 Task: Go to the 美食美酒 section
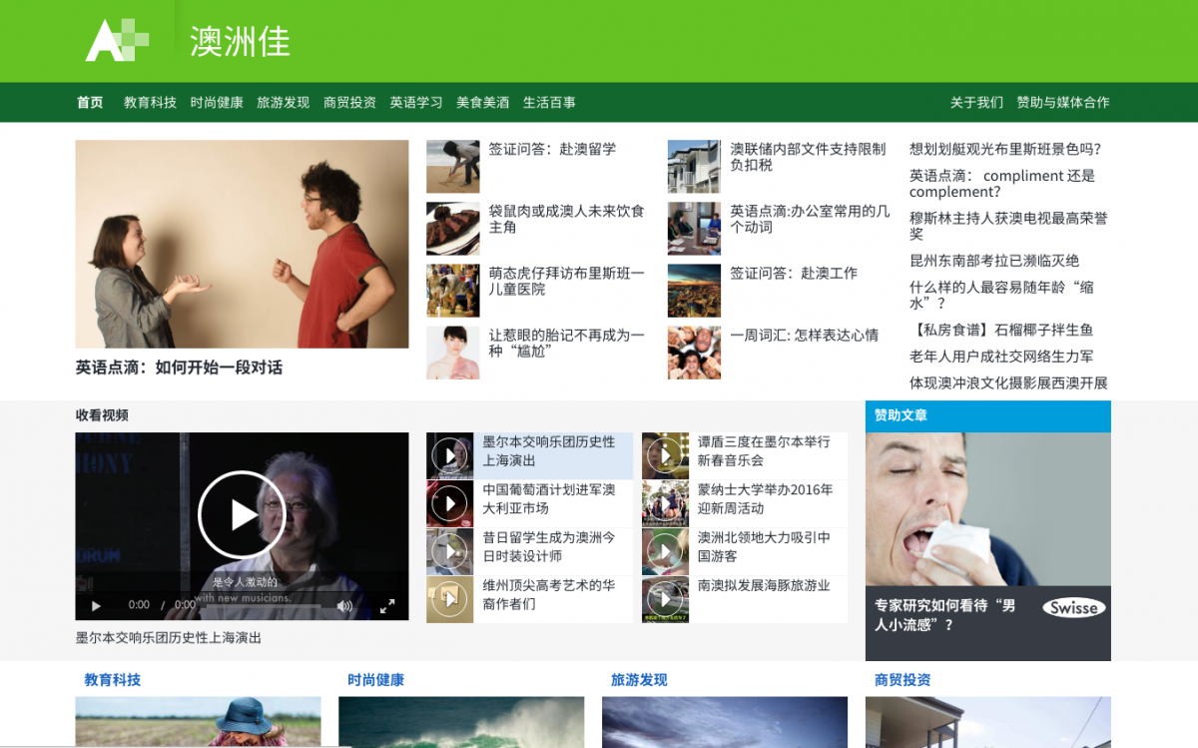[x=482, y=102]
